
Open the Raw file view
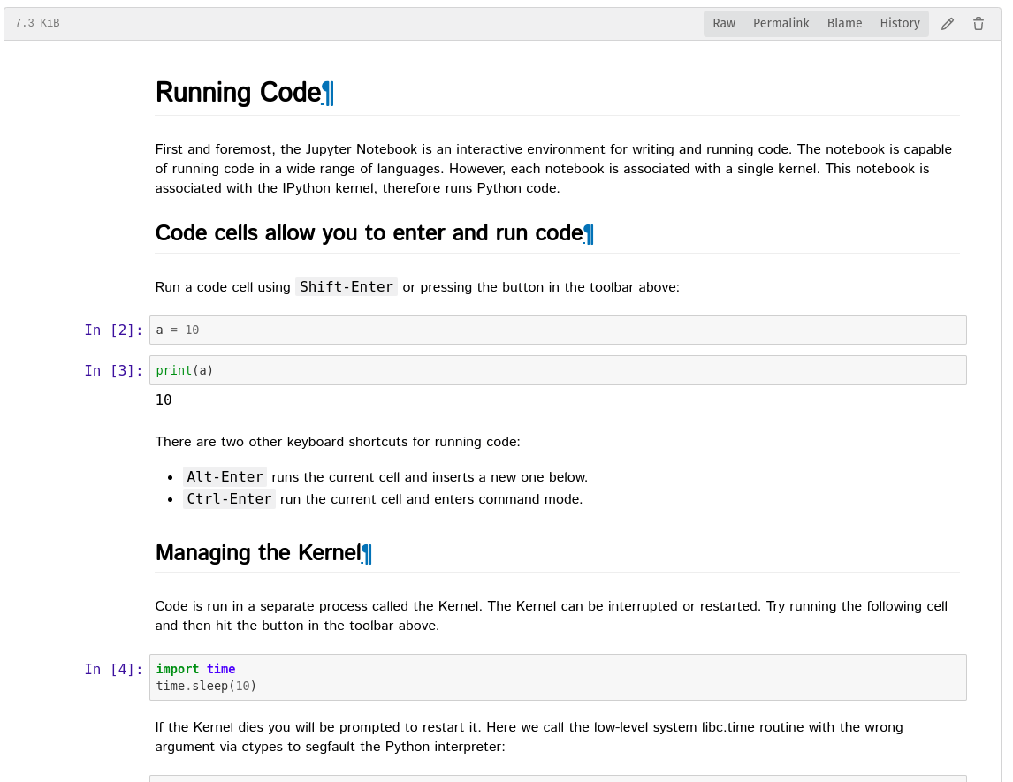[724, 23]
